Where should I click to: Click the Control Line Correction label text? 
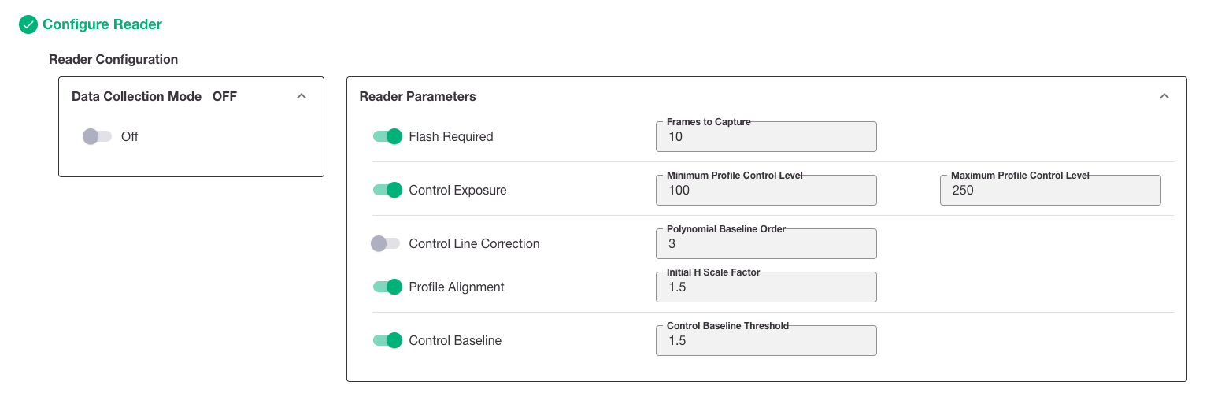474,243
